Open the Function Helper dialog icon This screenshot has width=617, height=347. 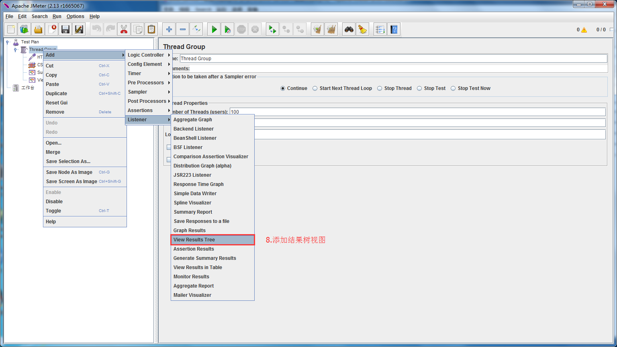click(380, 29)
